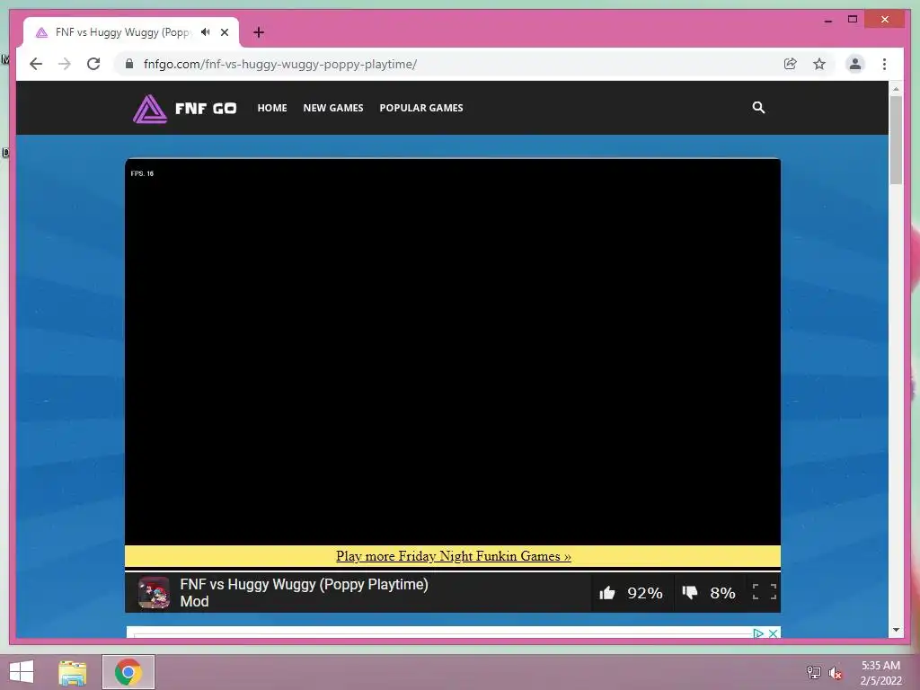Click the muted volume tray icon
The width and height of the screenshot is (920, 690).
(836, 673)
